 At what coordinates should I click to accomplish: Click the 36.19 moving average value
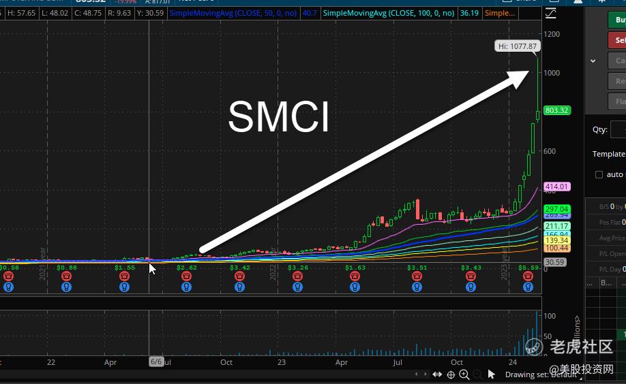pyautogui.click(x=469, y=13)
